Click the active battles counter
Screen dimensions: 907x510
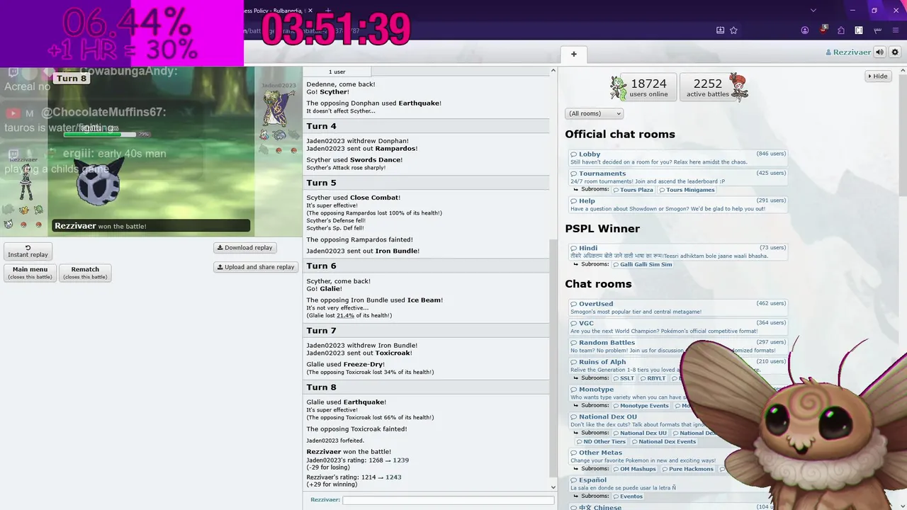[714, 87]
